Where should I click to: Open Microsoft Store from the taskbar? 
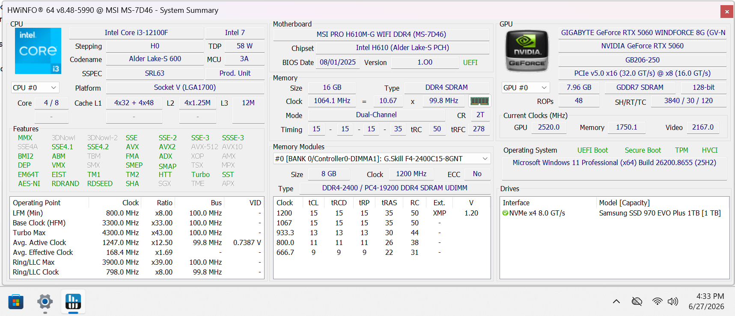[x=16, y=302]
